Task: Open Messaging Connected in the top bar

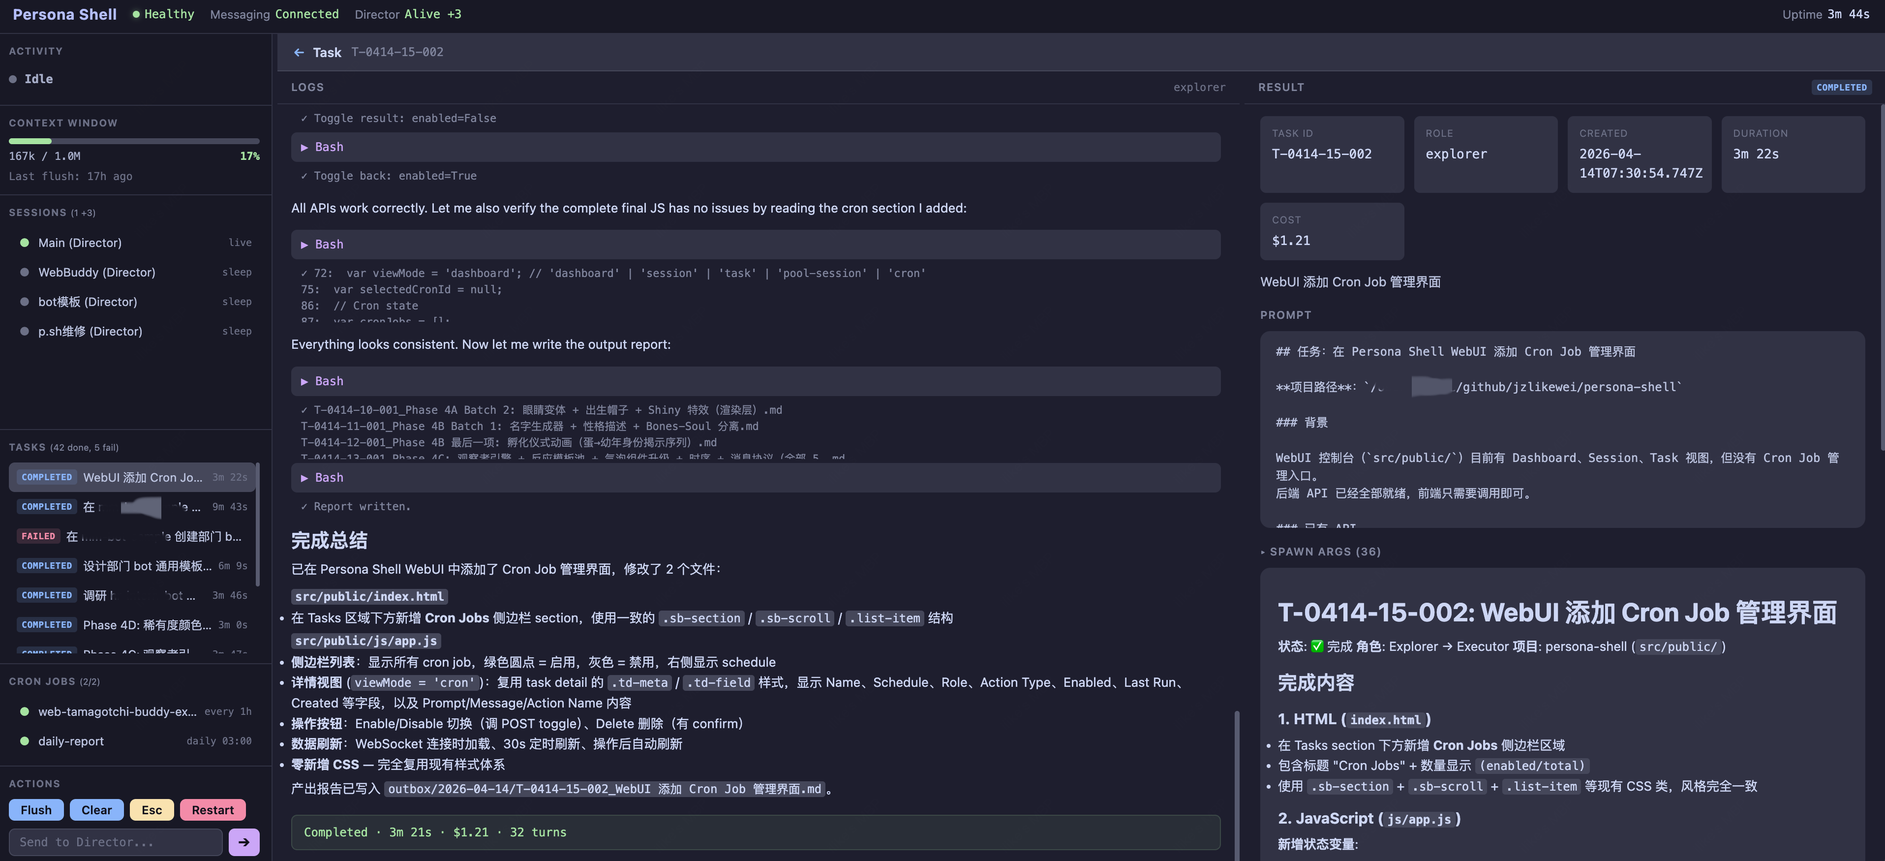Action: (x=274, y=14)
